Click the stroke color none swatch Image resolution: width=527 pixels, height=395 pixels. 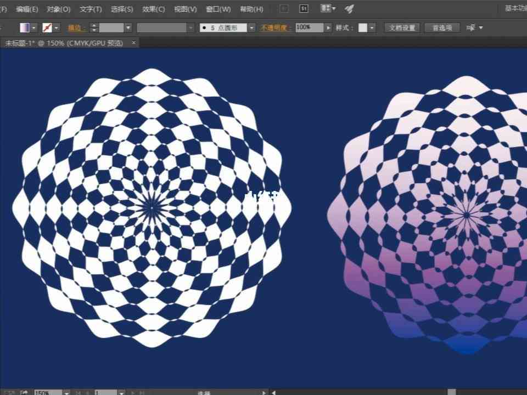[x=47, y=27]
